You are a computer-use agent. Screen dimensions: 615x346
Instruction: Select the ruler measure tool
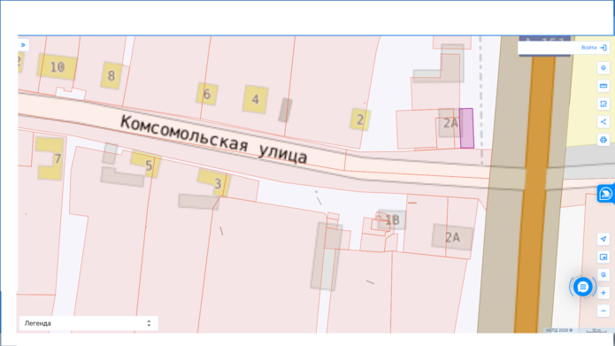click(x=603, y=86)
